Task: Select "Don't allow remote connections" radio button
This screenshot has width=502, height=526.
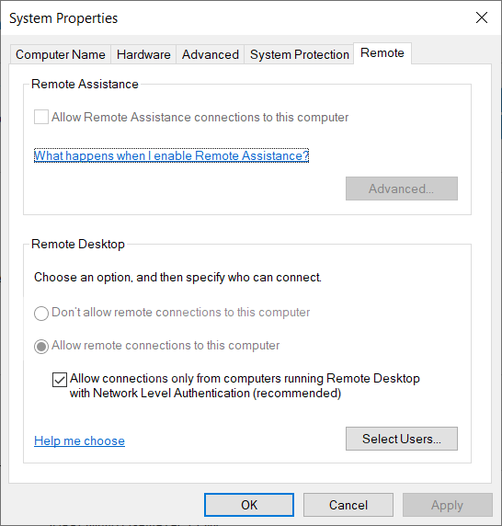Action: tap(41, 313)
